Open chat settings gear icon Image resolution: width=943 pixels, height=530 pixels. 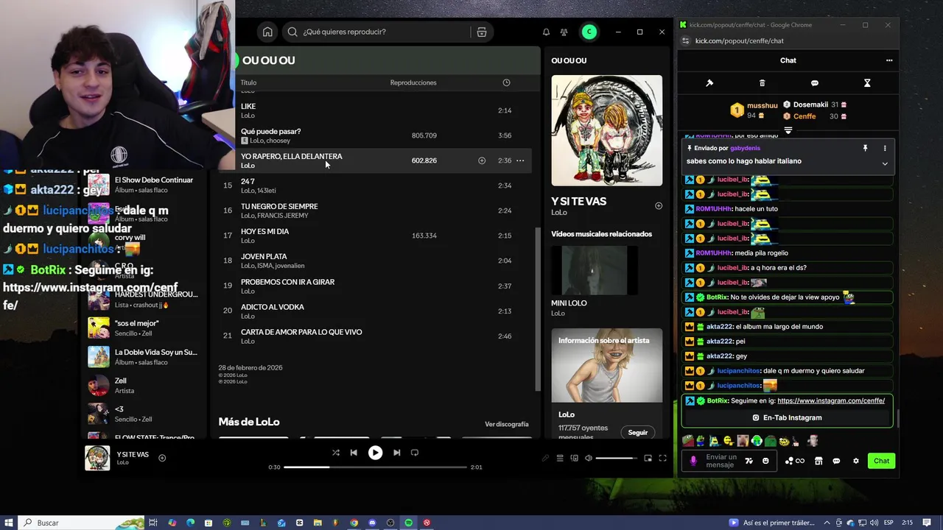(x=856, y=461)
